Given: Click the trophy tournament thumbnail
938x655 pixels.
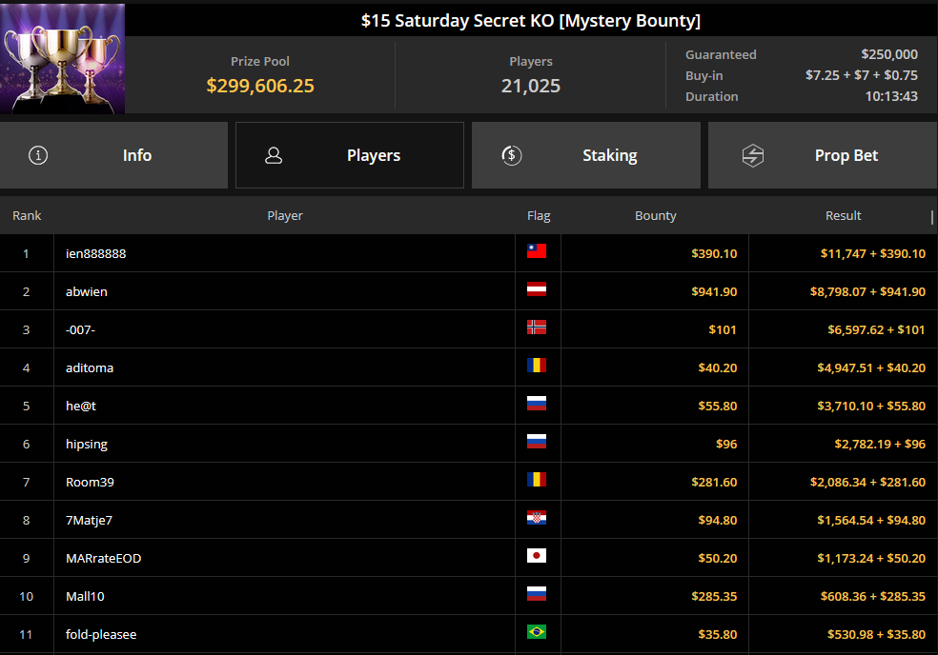Looking at the screenshot, I should (62, 59).
